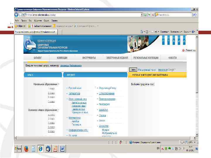Screen dimensions: 211x158
Task: Select the ИНСТРУМЕНТЫ navigation tab
Action: [x=89, y=58]
